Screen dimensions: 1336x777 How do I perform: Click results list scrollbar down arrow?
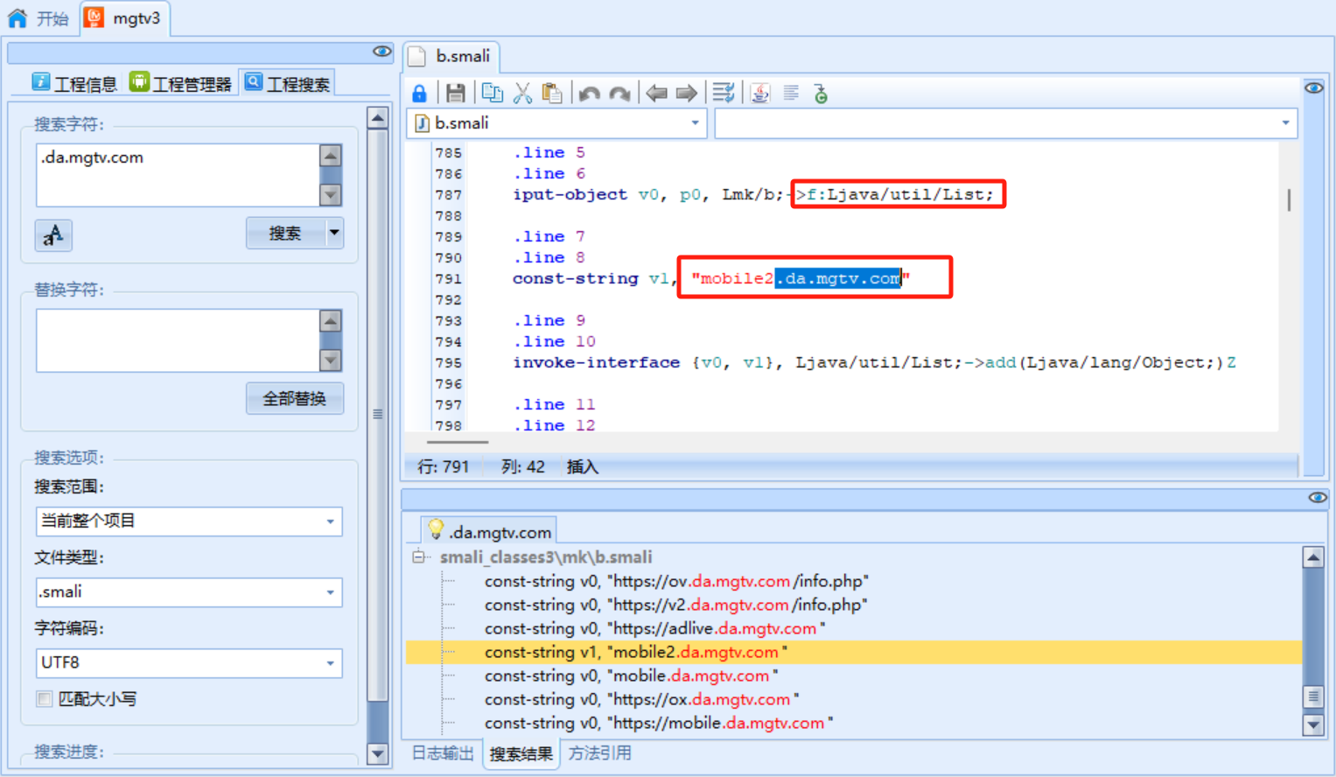(1313, 724)
